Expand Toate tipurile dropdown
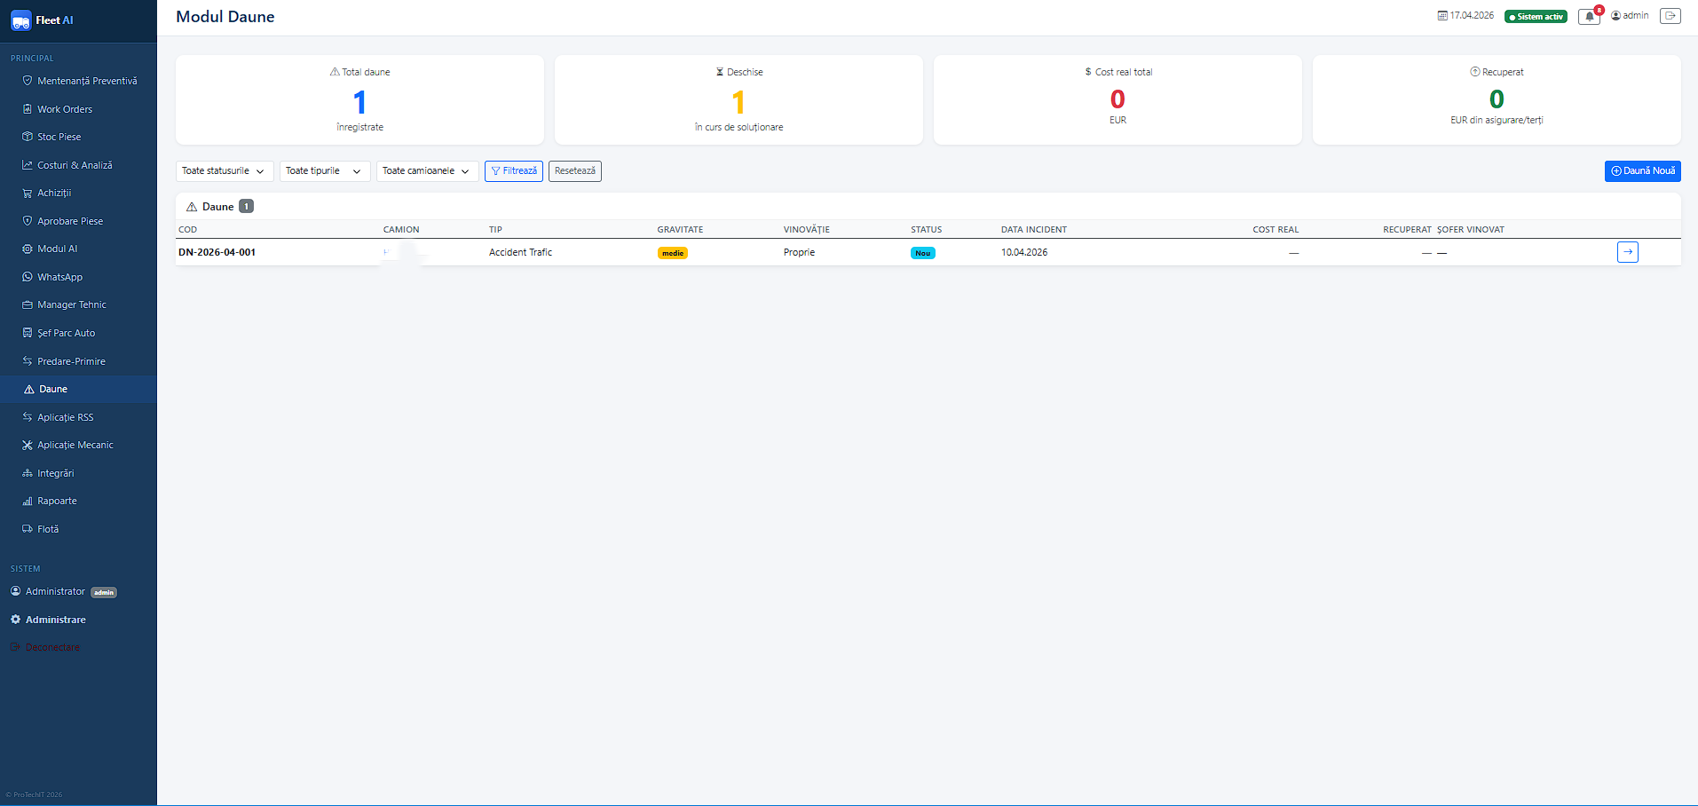1698x806 pixels. (325, 171)
